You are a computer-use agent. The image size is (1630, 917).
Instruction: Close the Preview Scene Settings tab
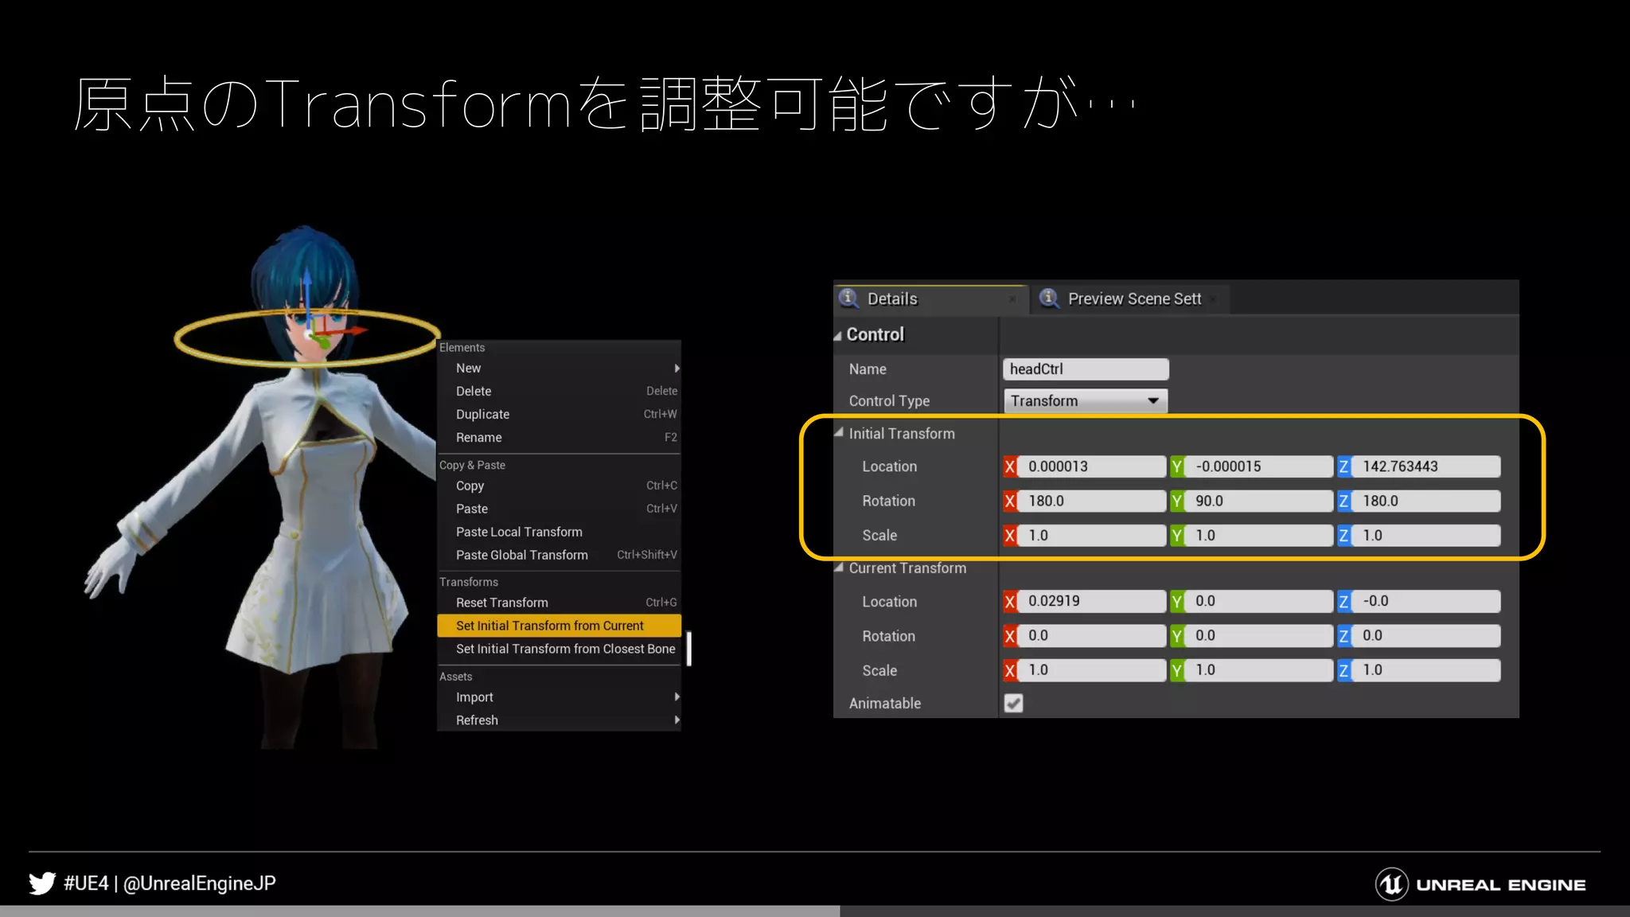(1213, 299)
